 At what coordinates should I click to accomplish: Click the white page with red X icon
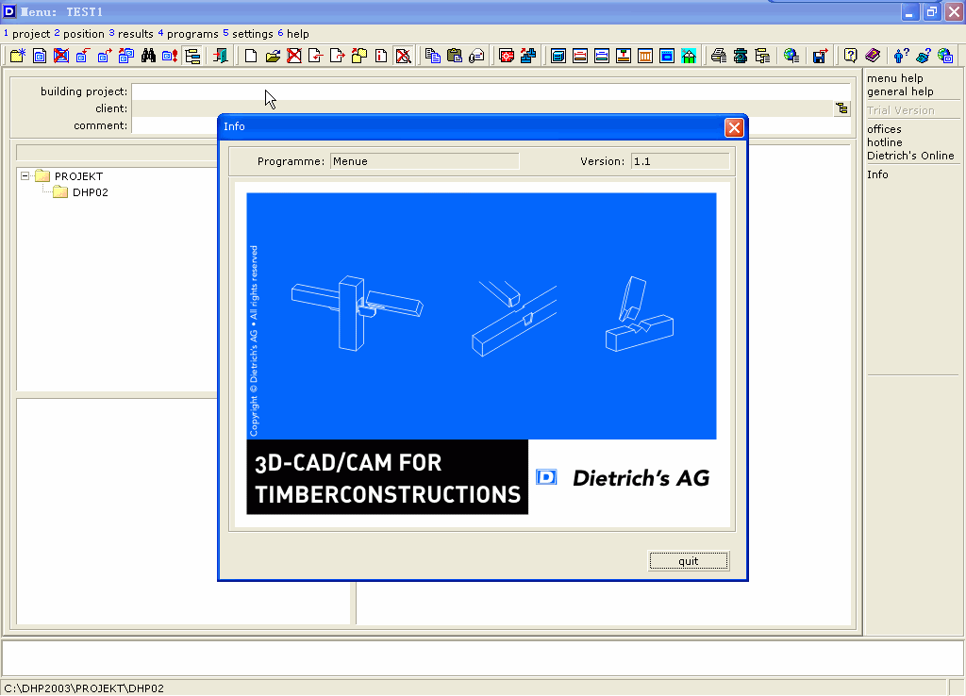294,56
